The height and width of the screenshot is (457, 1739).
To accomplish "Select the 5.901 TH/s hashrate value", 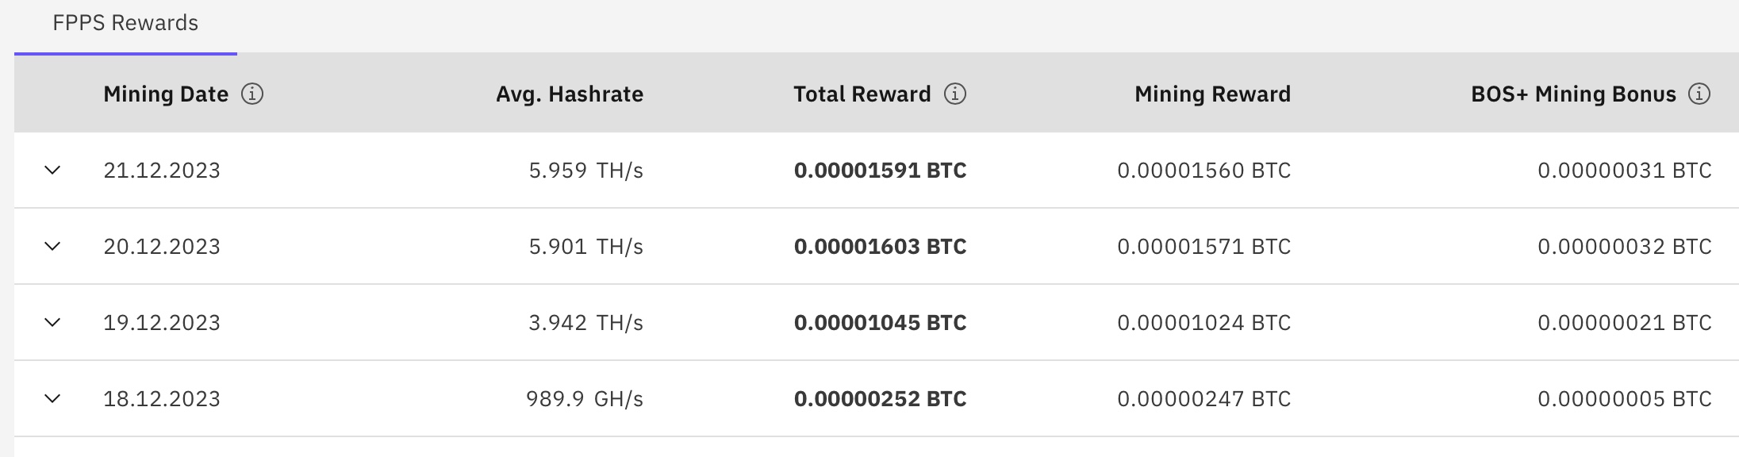I will (585, 247).
